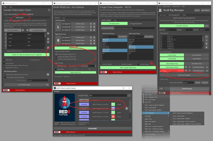Add head mesh with plus beside Select Head Meshes
This screenshot has height=141, width=213.
tap(186, 70)
